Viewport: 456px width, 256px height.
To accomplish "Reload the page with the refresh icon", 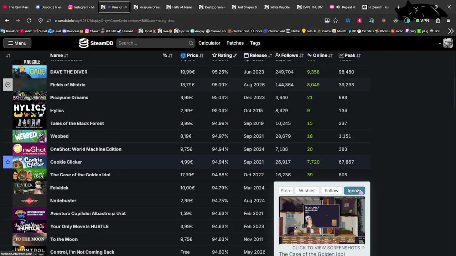I will pyautogui.click(x=29, y=21).
